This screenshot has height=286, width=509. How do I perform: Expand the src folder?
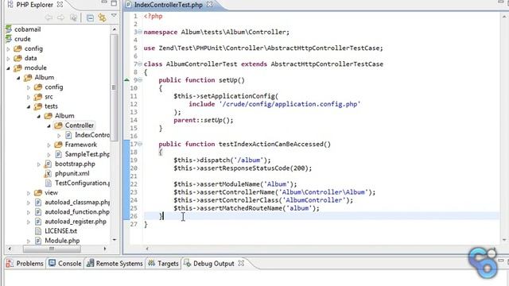[x=29, y=97]
